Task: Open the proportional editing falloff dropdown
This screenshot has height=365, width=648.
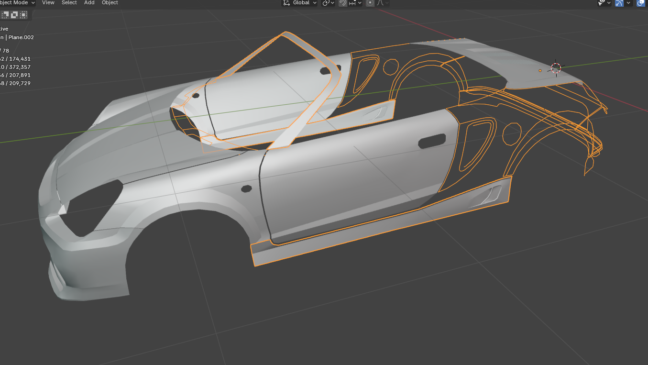Action: click(x=383, y=3)
